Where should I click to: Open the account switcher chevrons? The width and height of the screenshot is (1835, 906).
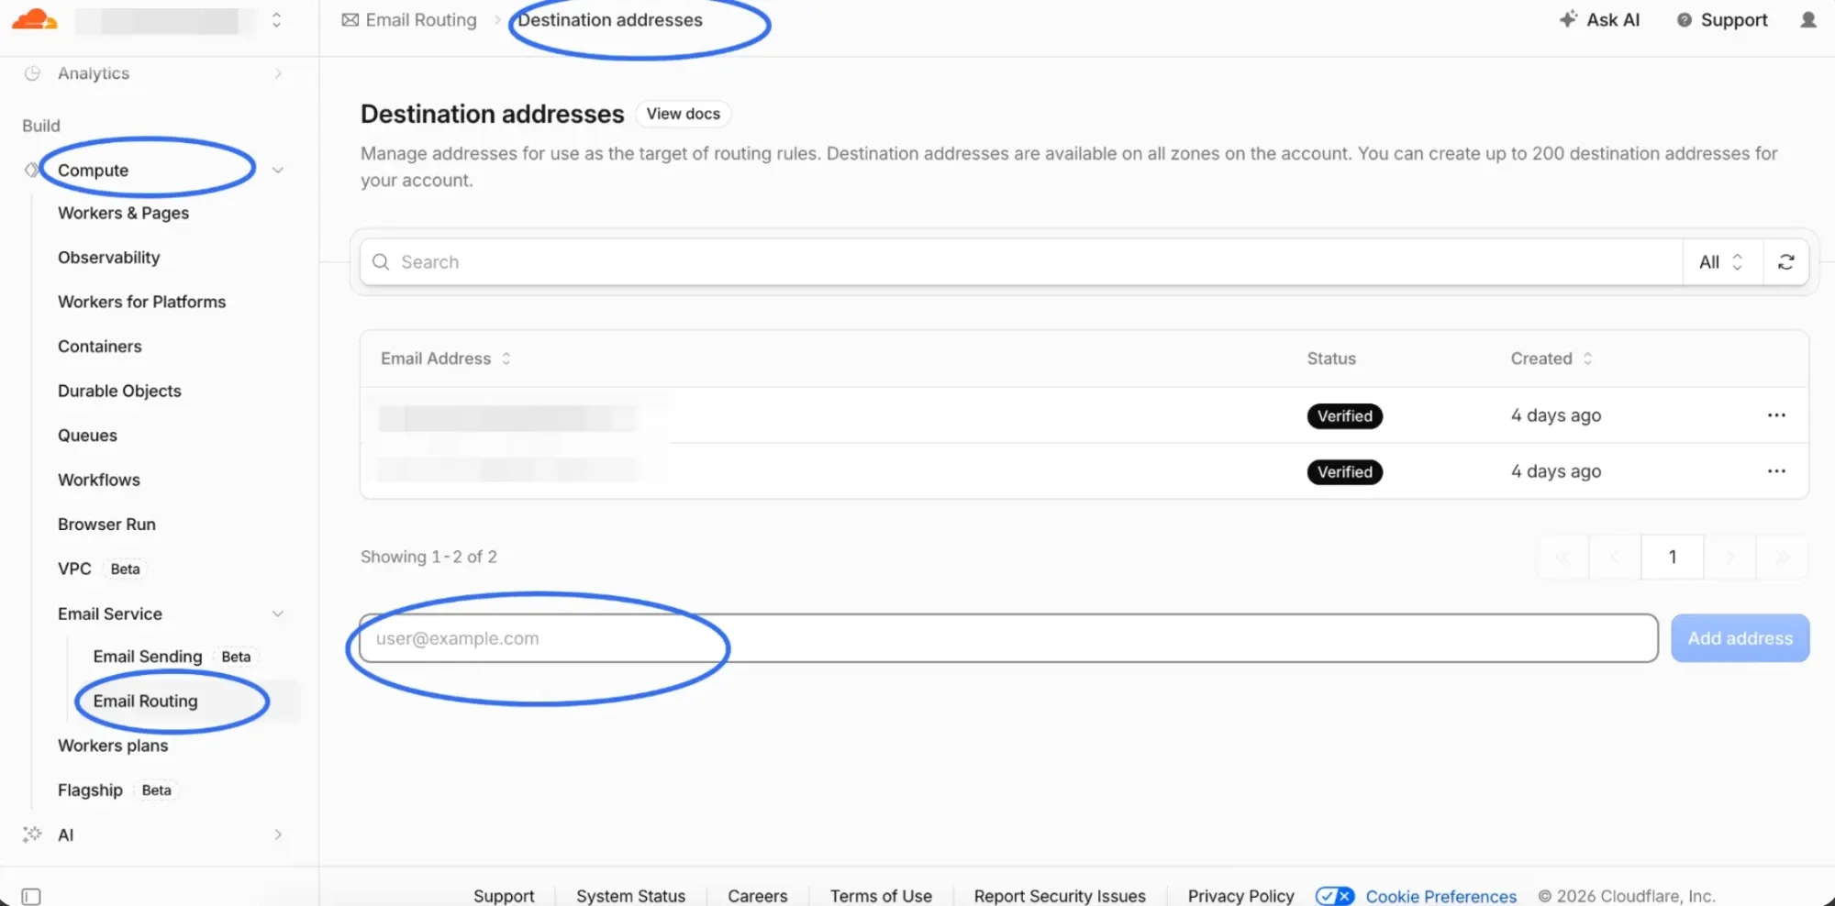(x=276, y=20)
